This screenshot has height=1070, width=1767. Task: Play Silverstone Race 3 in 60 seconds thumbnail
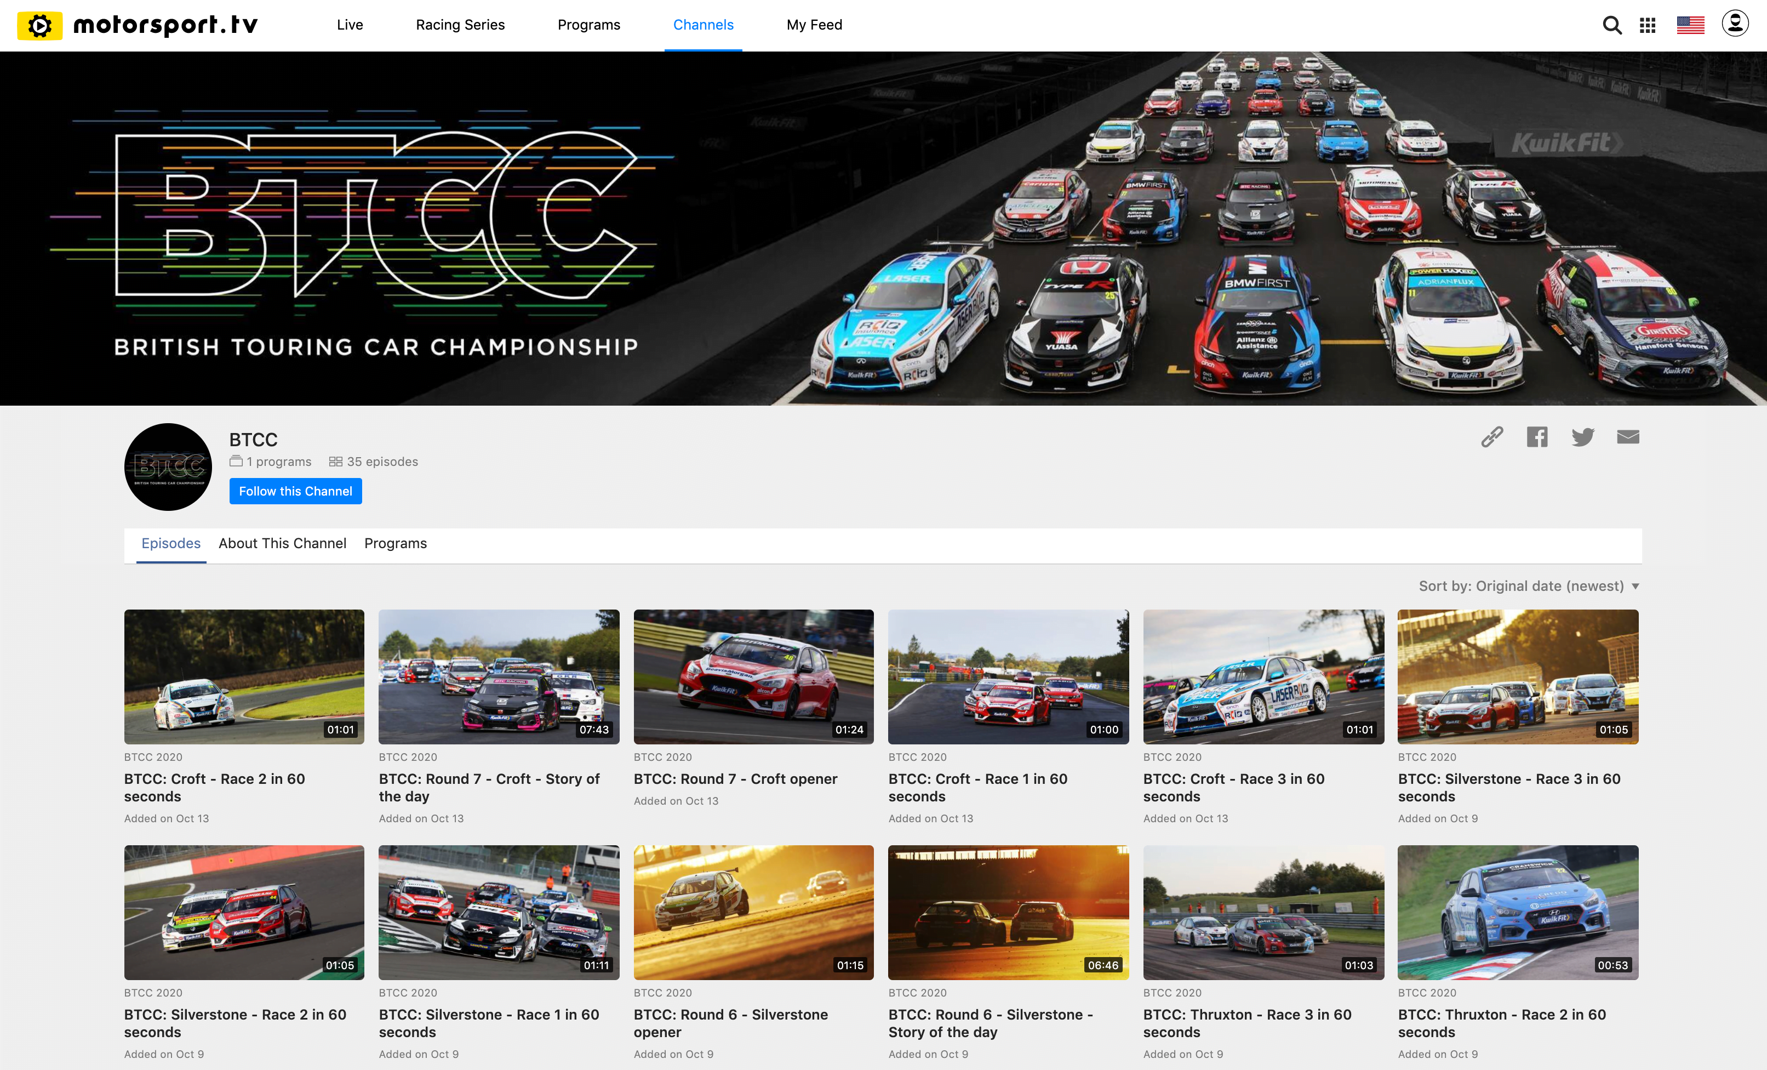click(x=1518, y=677)
